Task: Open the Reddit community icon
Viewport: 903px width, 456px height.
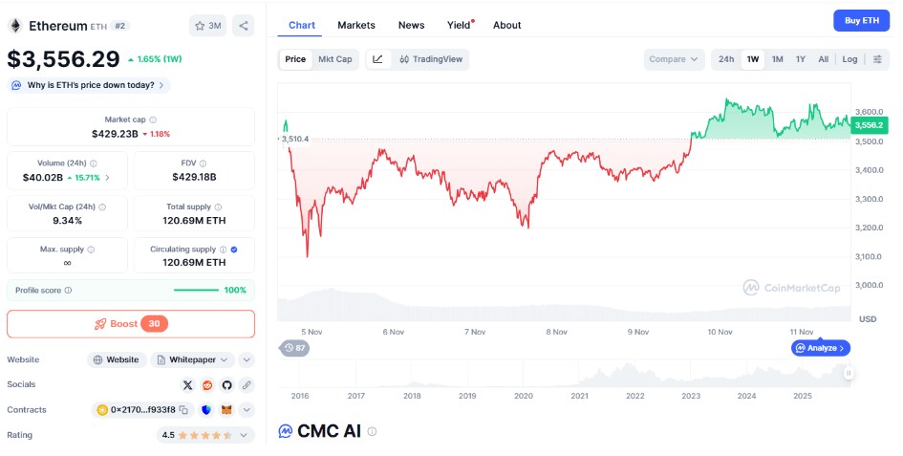Action: 207,384
